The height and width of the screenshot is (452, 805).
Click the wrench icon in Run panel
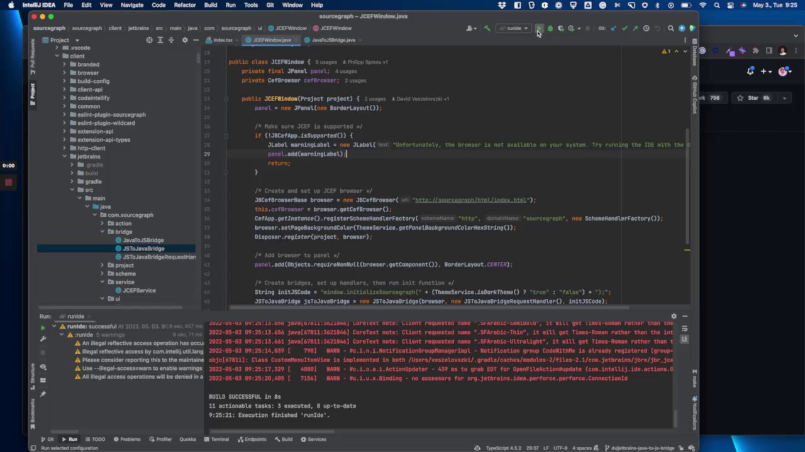pyautogui.click(x=43, y=339)
